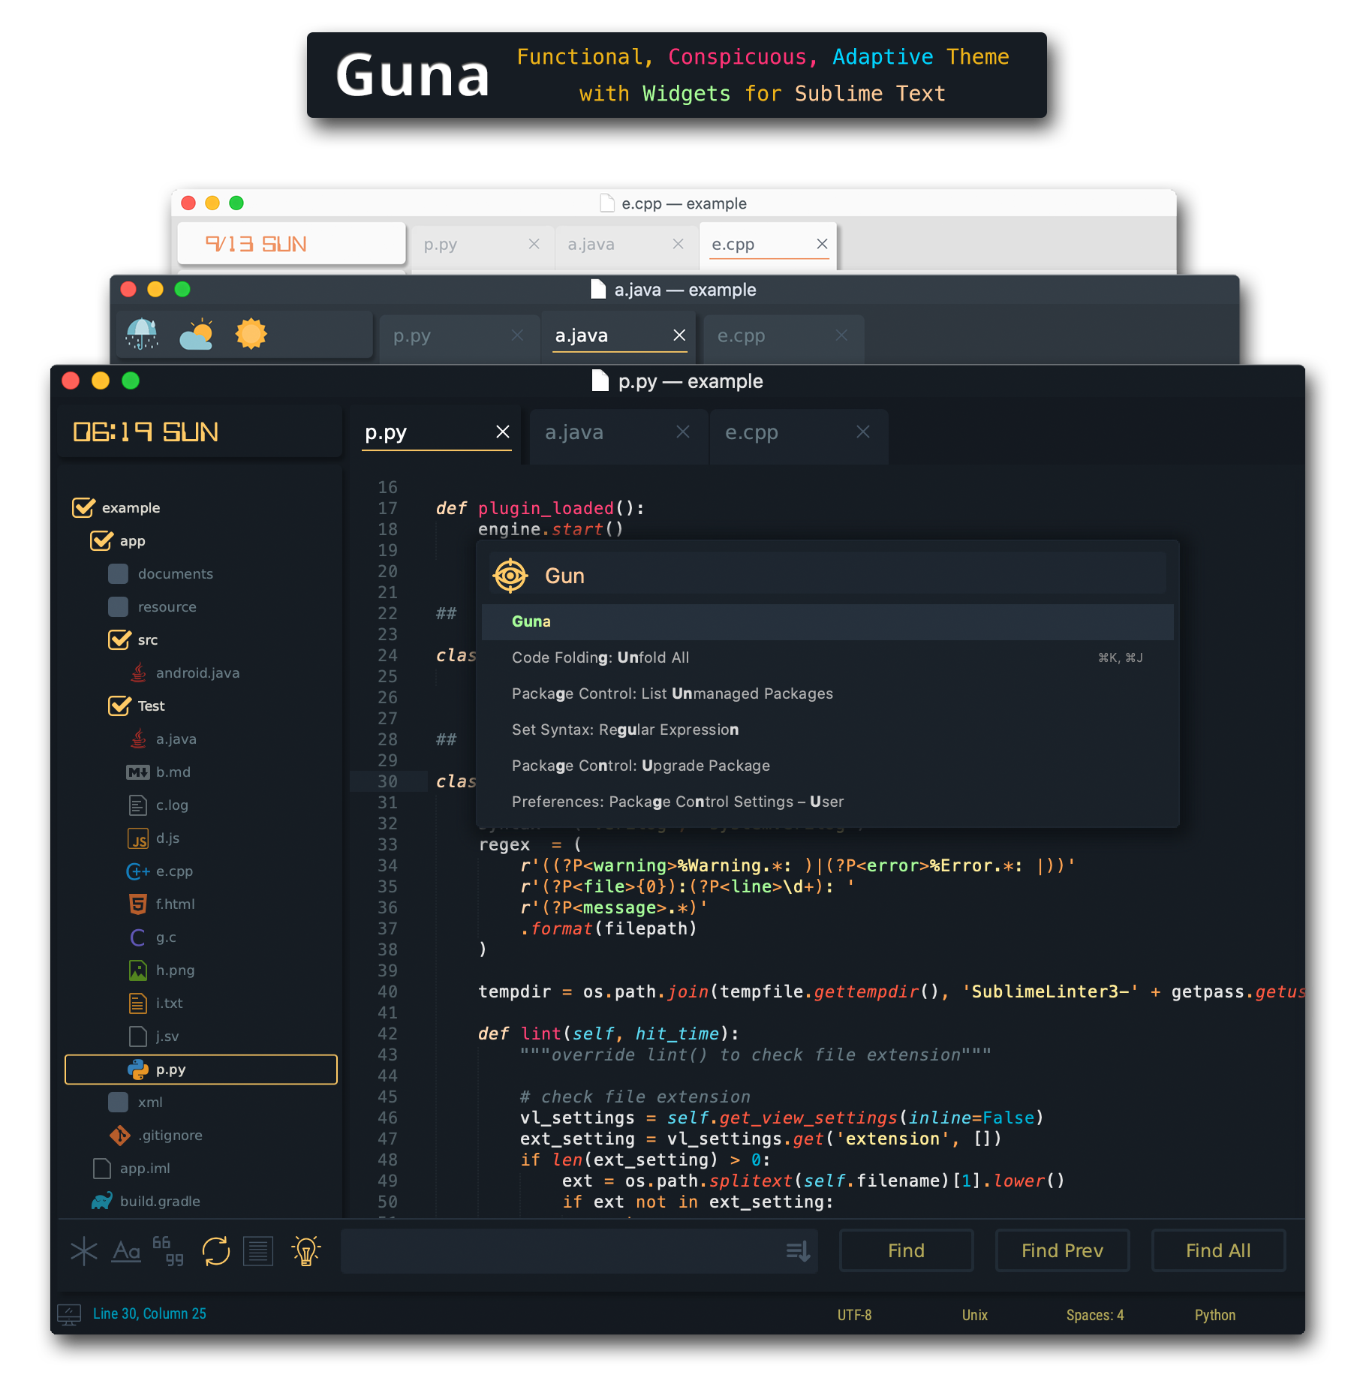Click the 06:19 SUN clock widget
The image size is (1351, 1381).
tap(200, 432)
